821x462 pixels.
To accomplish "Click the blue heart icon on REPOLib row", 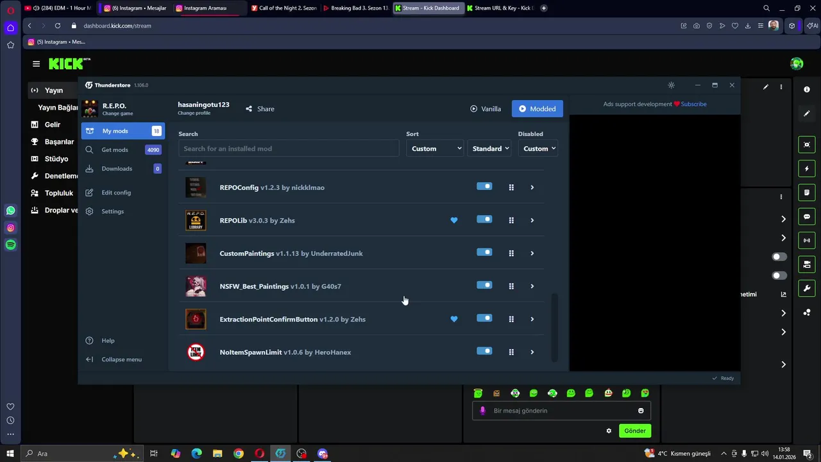I will click(454, 220).
